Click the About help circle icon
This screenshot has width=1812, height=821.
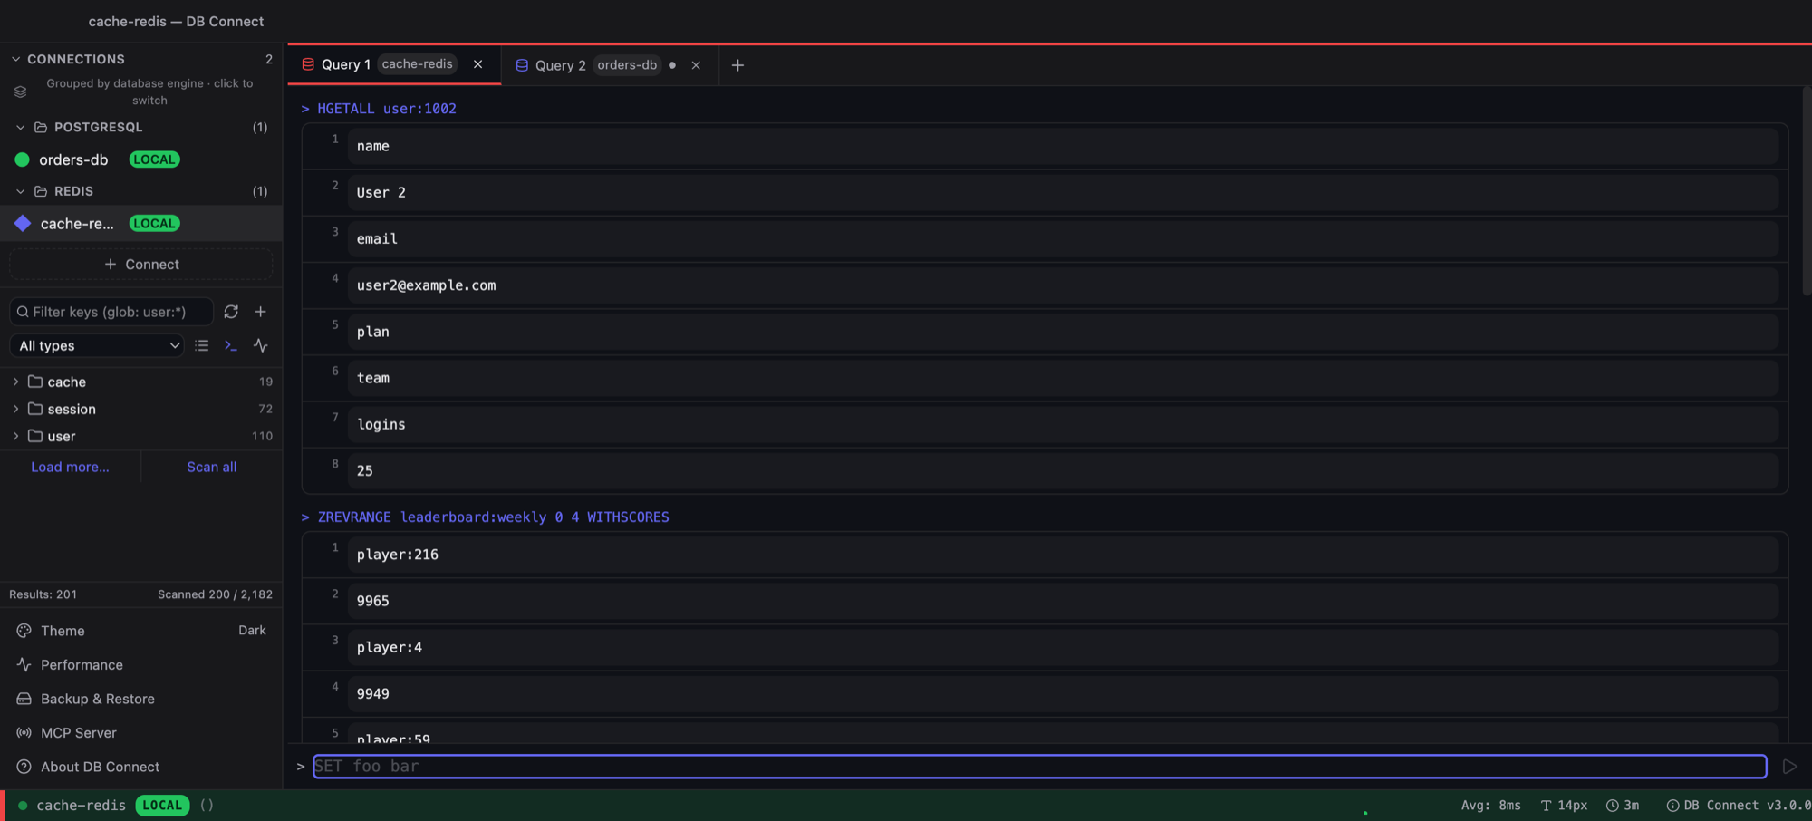click(24, 767)
